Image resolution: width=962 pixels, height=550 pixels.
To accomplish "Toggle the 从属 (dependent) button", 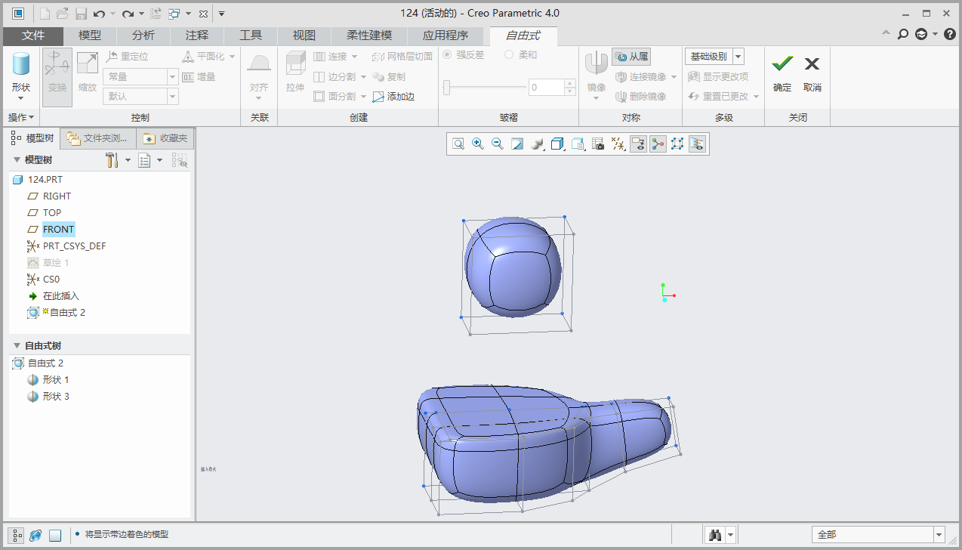I will tap(631, 57).
